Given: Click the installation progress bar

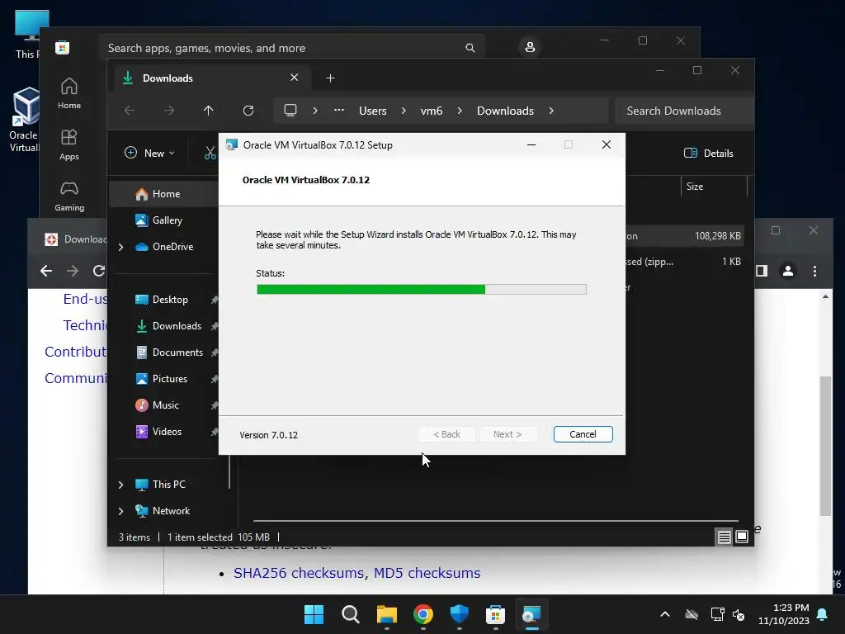Looking at the screenshot, I should tap(422, 290).
